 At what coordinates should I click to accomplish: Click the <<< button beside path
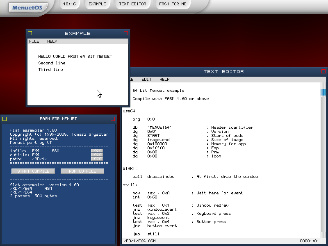(97, 159)
